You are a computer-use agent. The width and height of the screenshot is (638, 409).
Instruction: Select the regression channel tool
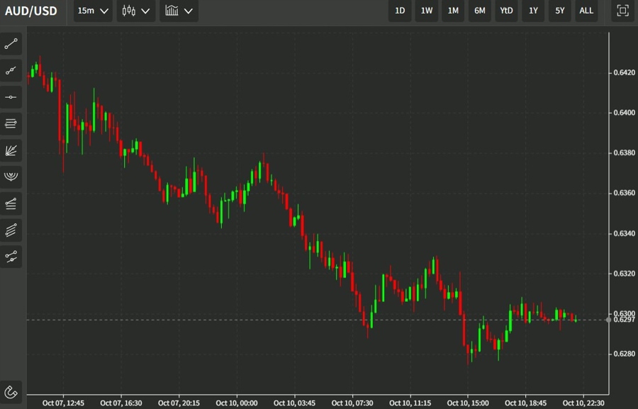pos(11,257)
